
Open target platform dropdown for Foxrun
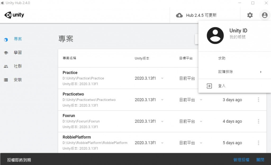pyautogui.click(x=201, y=121)
